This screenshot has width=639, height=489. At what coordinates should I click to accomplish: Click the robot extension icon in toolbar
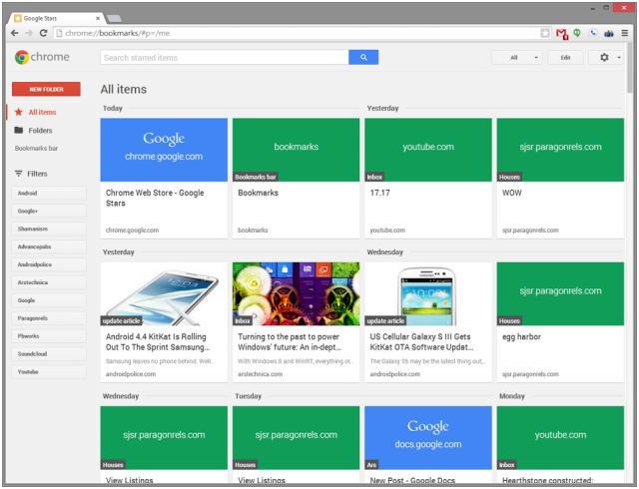click(x=609, y=33)
